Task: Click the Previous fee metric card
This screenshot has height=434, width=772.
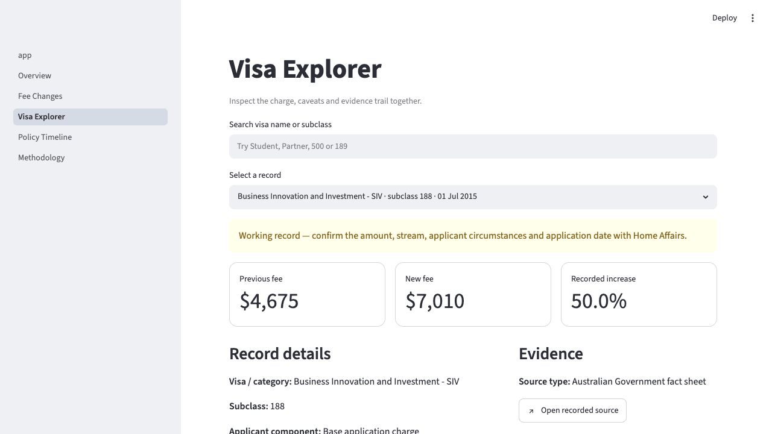Action: [307, 294]
